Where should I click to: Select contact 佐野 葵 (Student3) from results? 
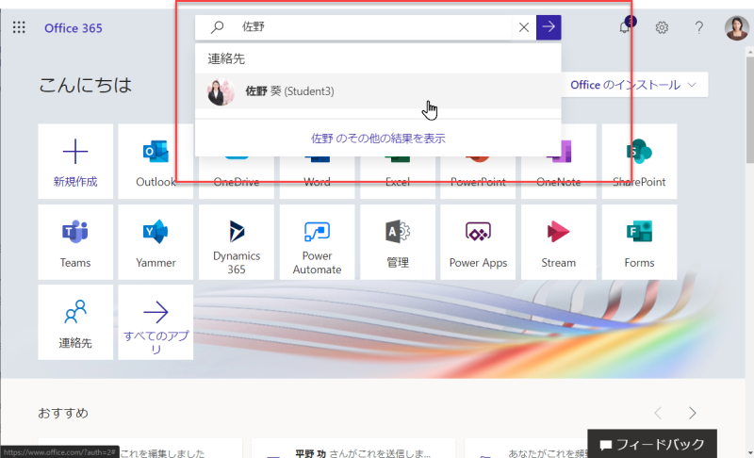[x=378, y=91]
